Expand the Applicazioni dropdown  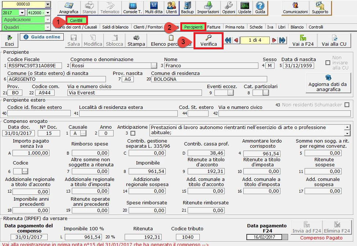point(48,19)
